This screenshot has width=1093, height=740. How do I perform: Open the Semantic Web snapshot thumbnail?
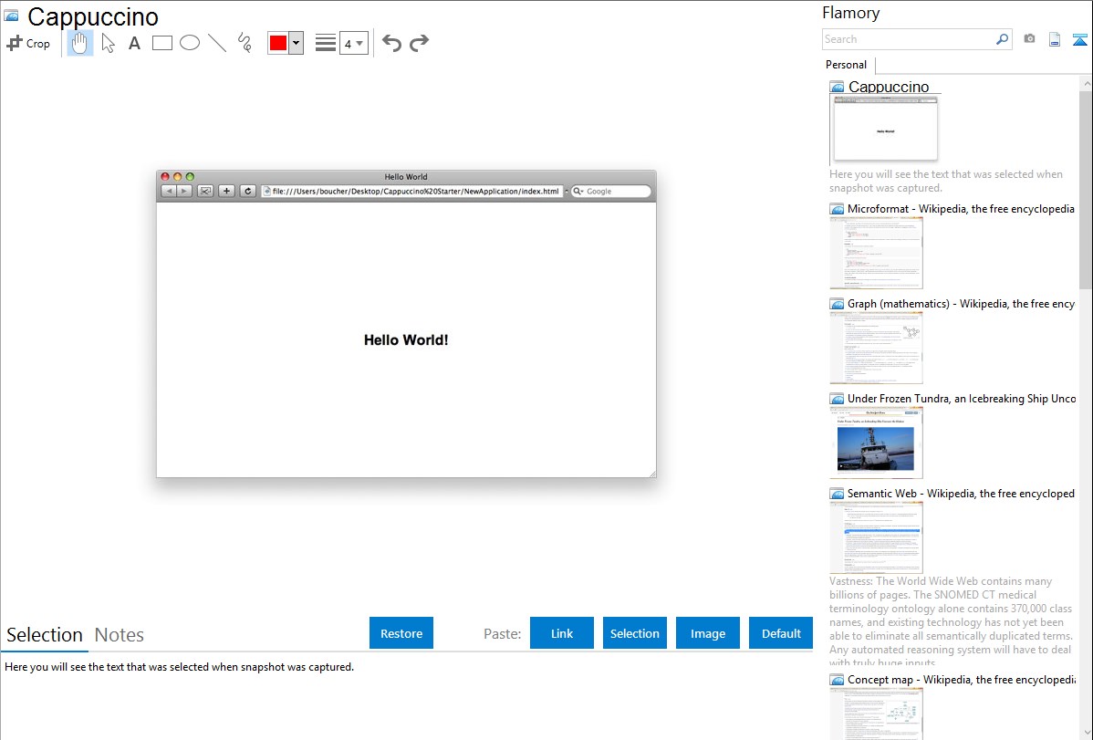tap(876, 537)
